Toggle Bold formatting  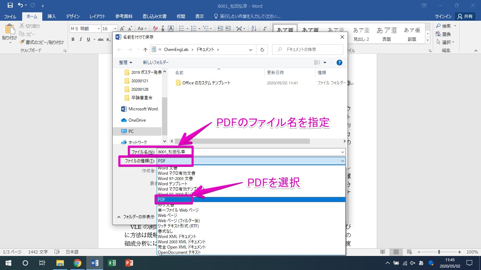tap(73, 39)
